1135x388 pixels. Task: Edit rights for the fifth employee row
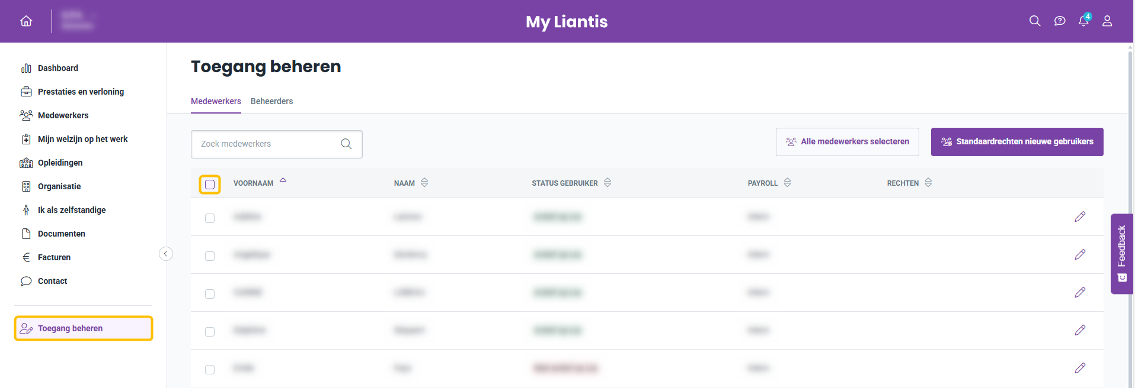pyautogui.click(x=1080, y=368)
